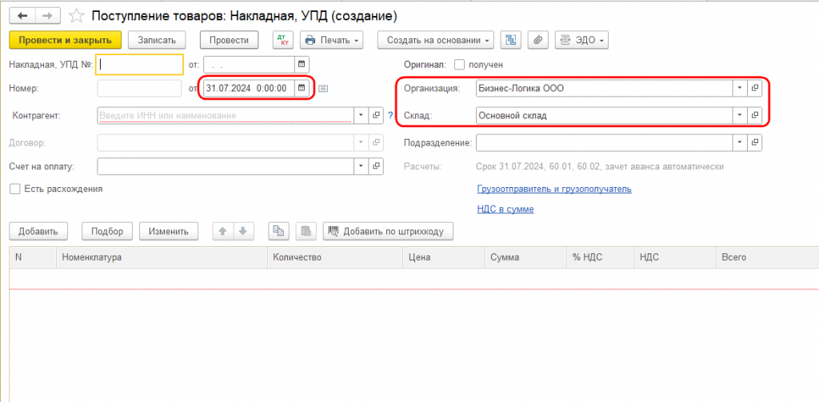Enable Есть расхождения checkbox
819x402 pixels.
(14, 189)
